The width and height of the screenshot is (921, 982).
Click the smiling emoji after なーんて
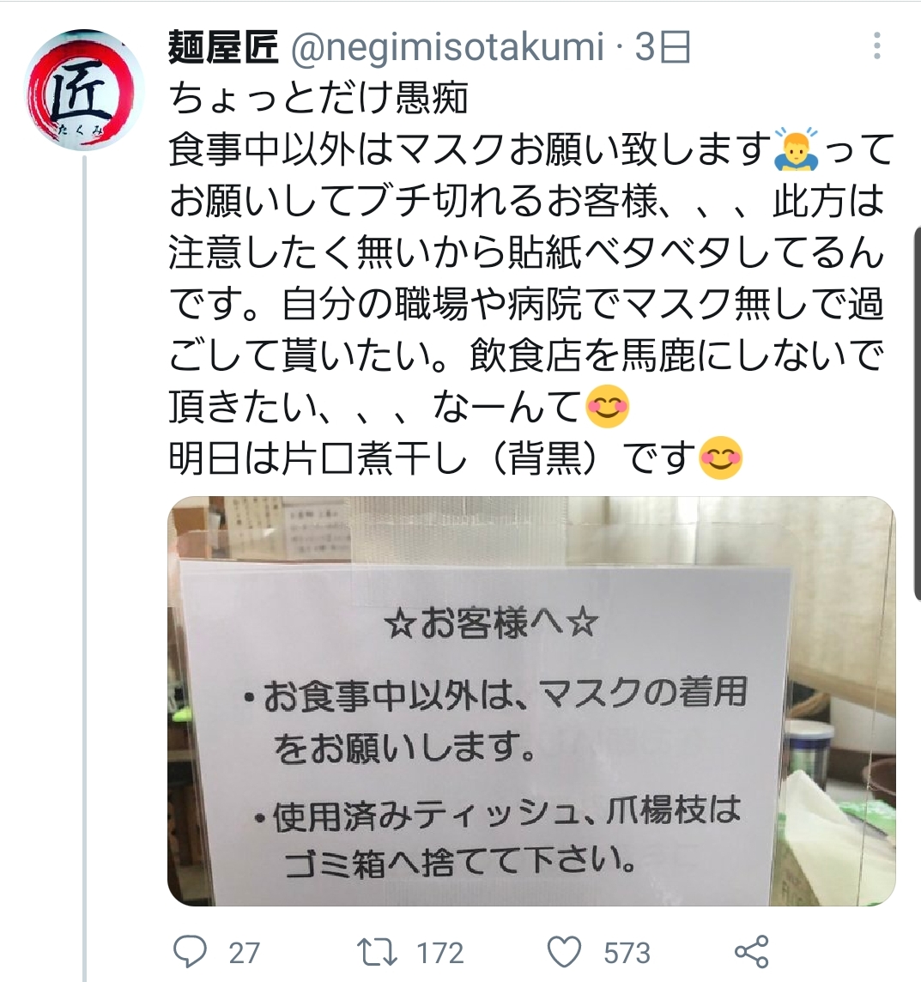(607, 406)
